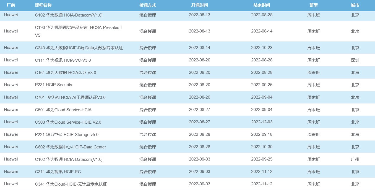Image resolution: width=375 pixels, height=190 pixels.
Task: Select course P221 华为存储 HCIP-Storage v5.0
Action: pyautogui.click(x=67, y=135)
